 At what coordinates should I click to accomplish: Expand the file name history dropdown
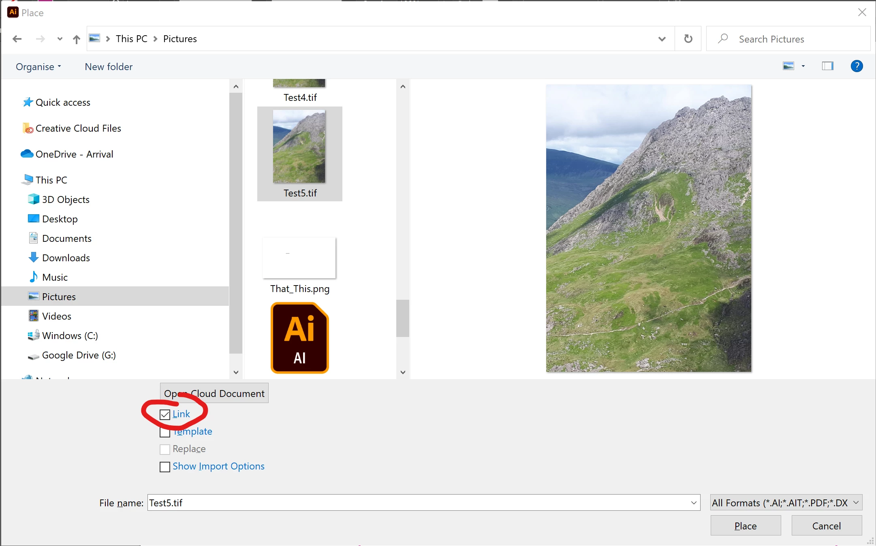(x=693, y=503)
